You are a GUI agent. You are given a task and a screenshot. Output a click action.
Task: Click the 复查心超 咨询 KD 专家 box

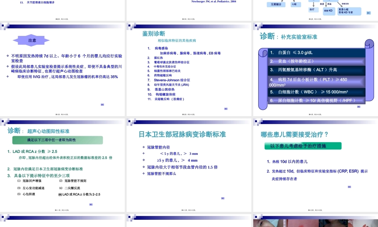coord(349,11)
